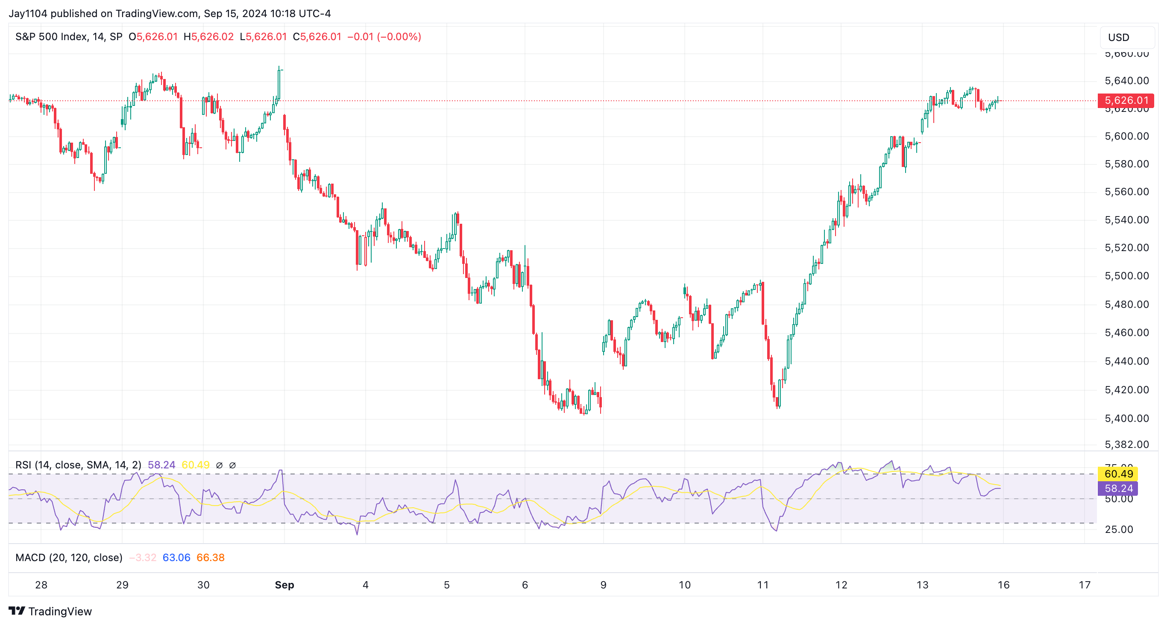The width and height of the screenshot is (1167, 626).
Task: Click date 28 on the time axis
Action: (x=41, y=585)
